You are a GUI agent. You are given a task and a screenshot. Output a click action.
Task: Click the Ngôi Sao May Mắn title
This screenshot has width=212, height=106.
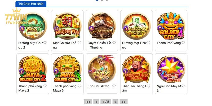coord(169,88)
